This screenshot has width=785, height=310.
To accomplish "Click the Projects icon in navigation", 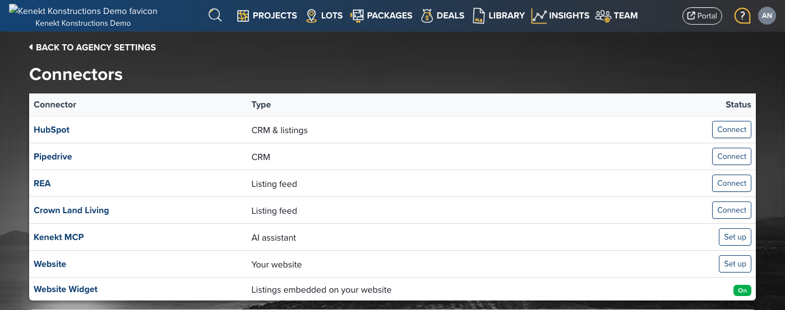I will 243,16.
